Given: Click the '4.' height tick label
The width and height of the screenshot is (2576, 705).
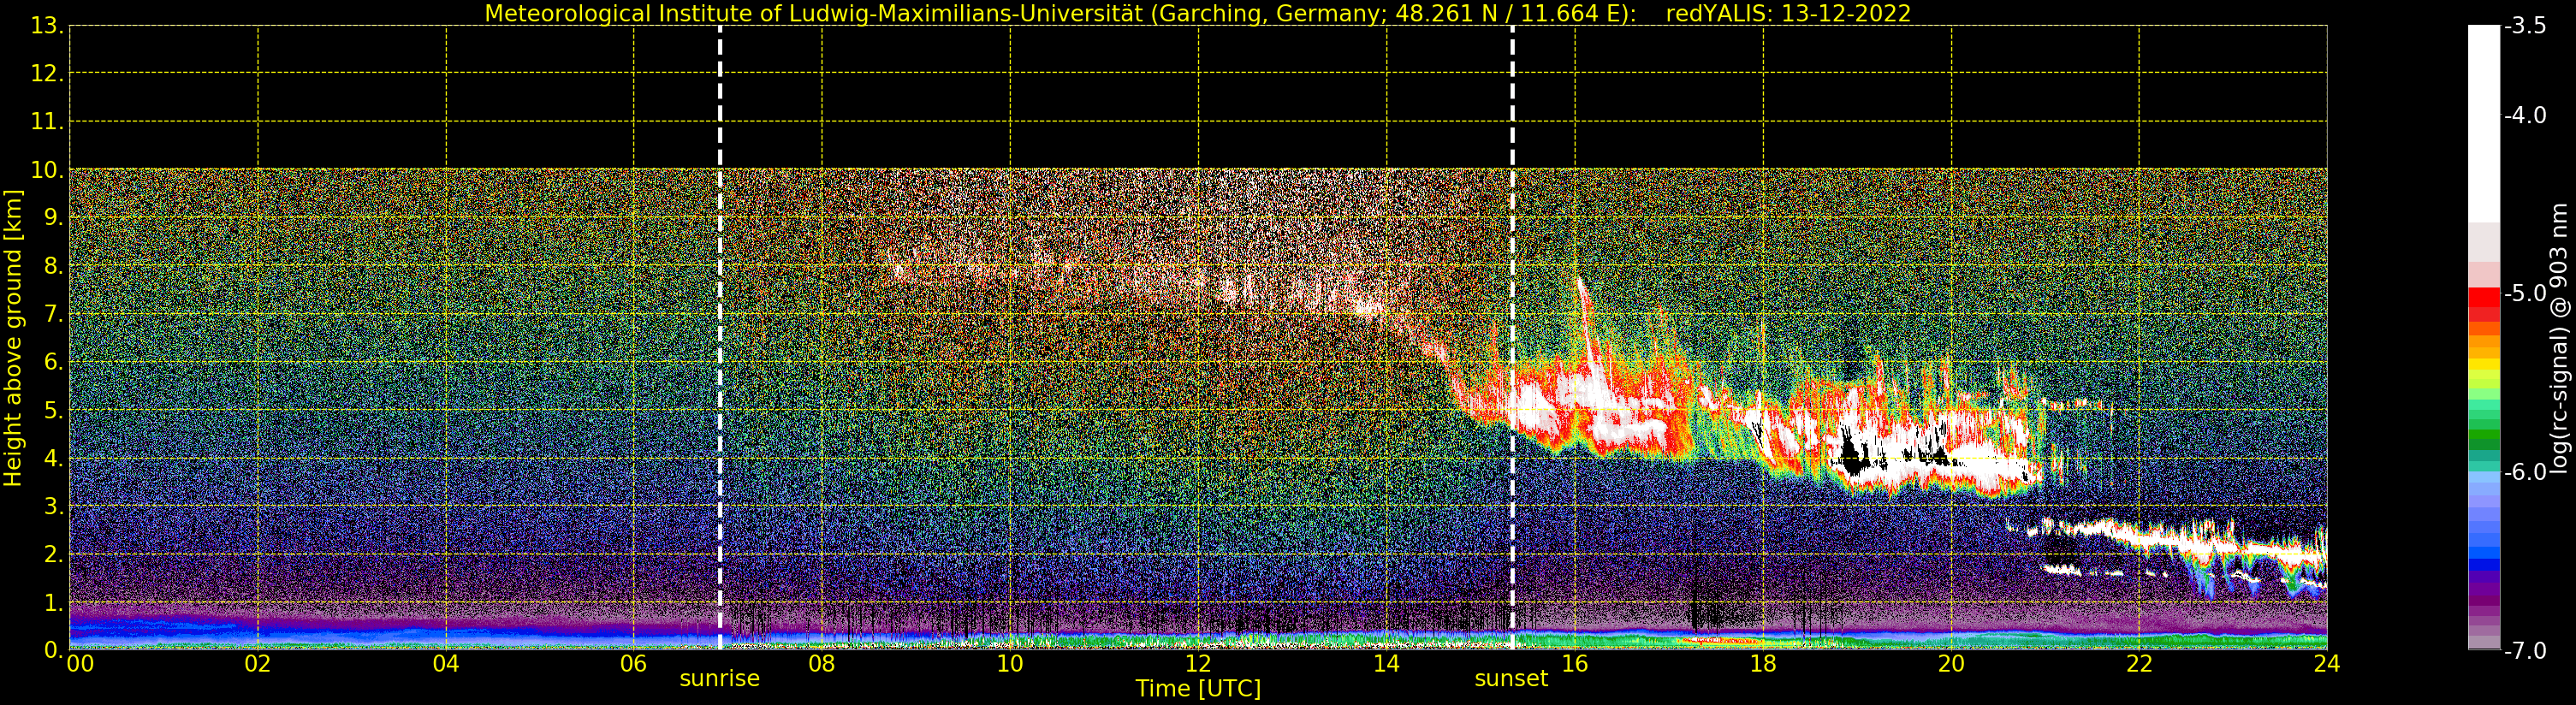Looking at the screenshot, I should tap(53, 458).
